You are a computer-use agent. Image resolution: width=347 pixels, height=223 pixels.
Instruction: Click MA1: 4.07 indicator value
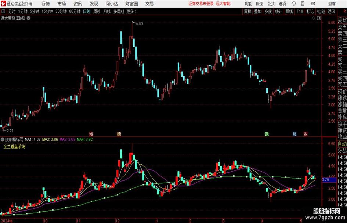pyautogui.click(x=33, y=139)
